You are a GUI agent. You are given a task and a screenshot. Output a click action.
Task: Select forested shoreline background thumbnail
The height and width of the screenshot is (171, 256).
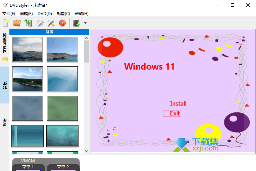pos(28,79)
